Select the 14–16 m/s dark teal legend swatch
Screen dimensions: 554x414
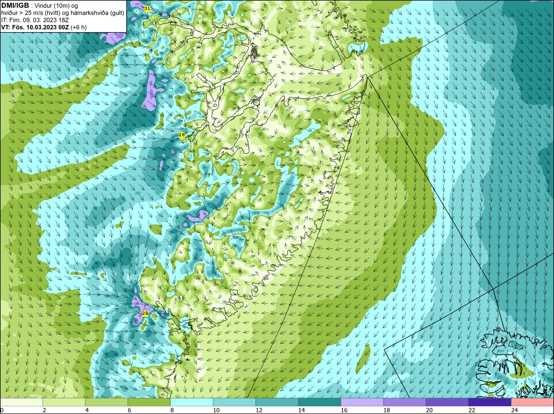click(320, 402)
